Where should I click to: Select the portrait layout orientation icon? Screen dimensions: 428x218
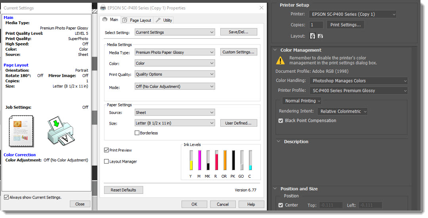pyautogui.click(x=313, y=36)
